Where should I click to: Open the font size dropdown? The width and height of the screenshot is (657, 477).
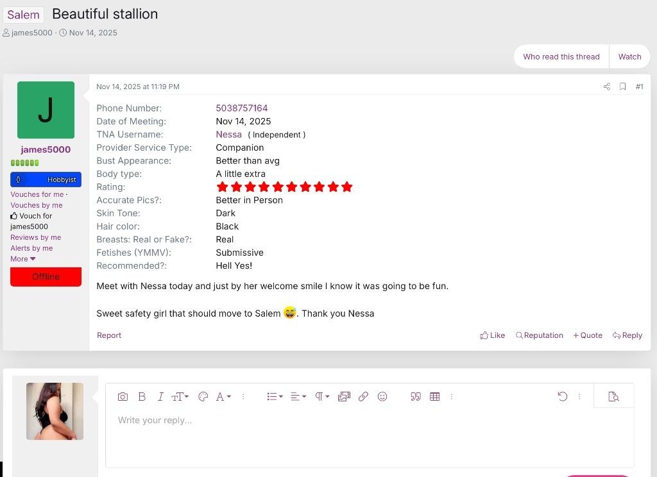(x=180, y=397)
